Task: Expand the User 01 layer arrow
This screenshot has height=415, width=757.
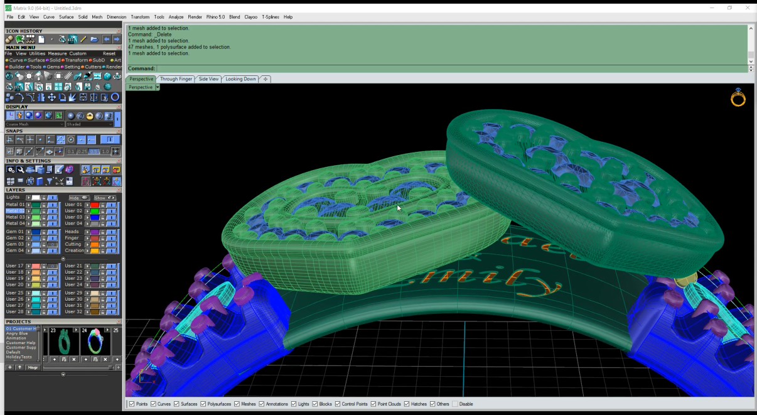Action: click(87, 205)
